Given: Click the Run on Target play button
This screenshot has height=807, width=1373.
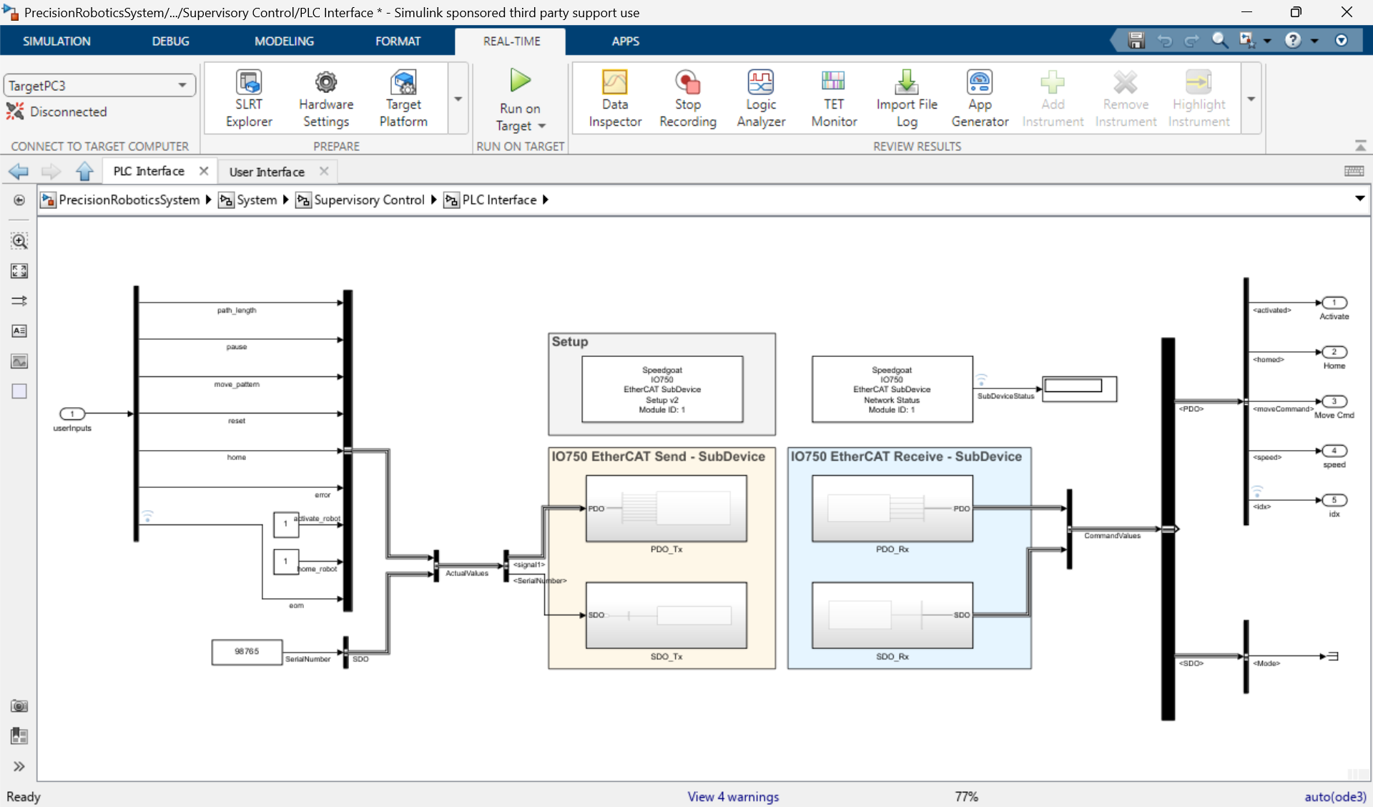Looking at the screenshot, I should (x=520, y=81).
